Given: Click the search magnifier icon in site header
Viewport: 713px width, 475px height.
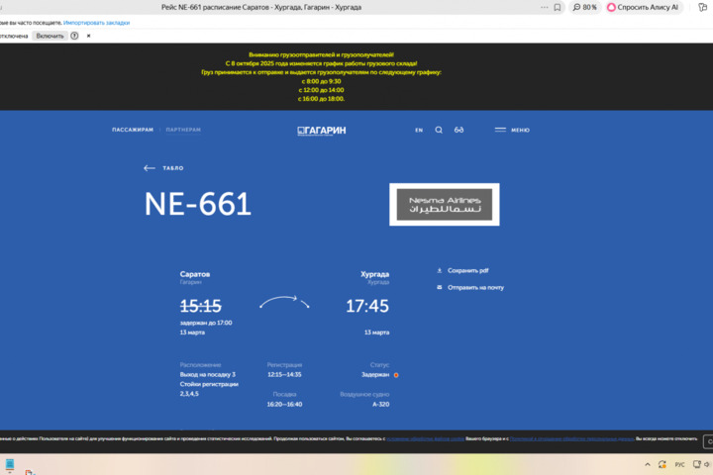Looking at the screenshot, I should (439, 130).
